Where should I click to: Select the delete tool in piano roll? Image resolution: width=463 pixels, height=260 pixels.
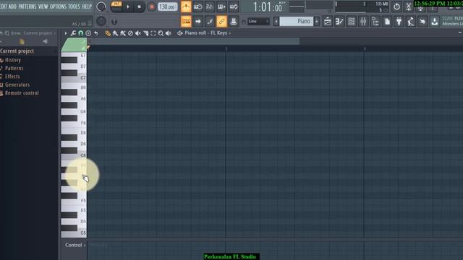tap(130, 33)
